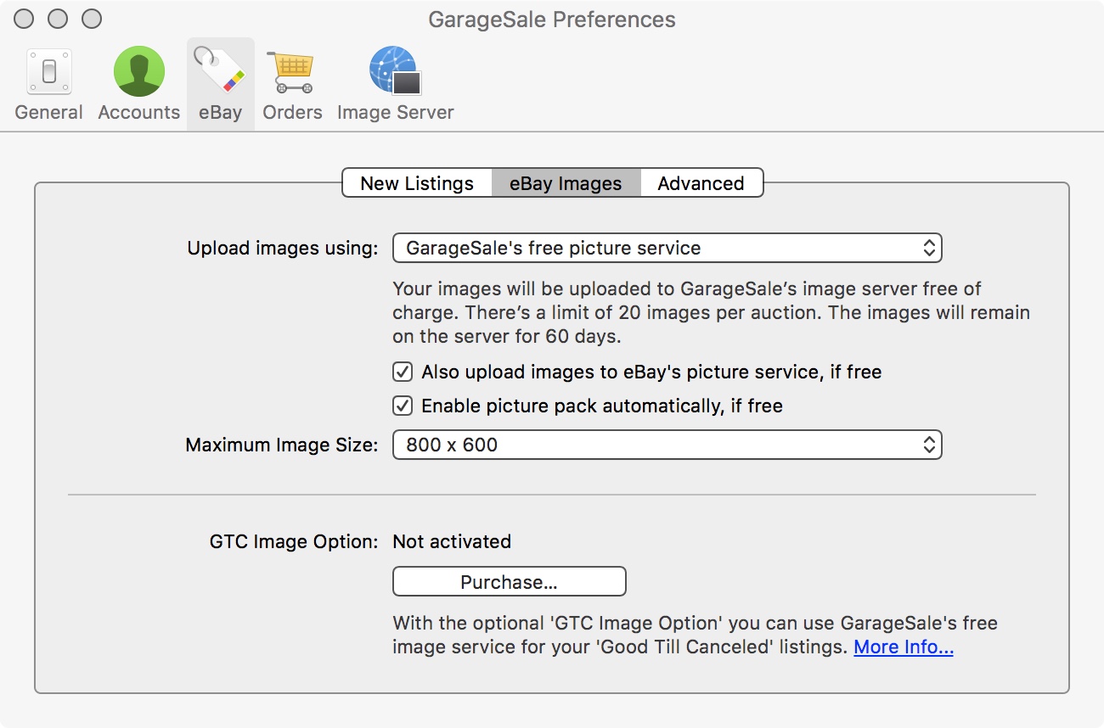
Task: Click the Upload images using label
Action: pos(282,249)
